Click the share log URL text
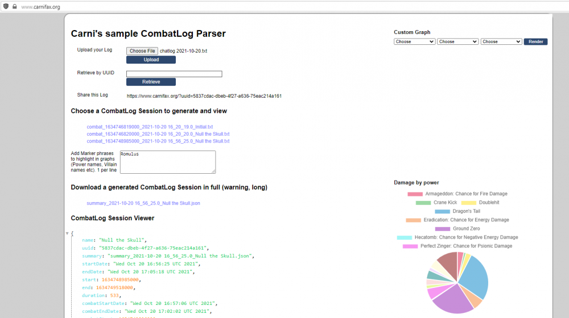 pyautogui.click(x=204, y=96)
